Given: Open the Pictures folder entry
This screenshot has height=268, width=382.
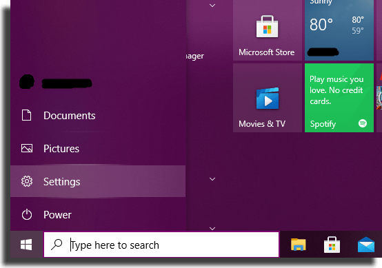Looking at the screenshot, I should (98, 149).
